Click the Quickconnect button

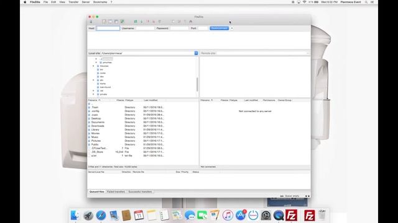tap(220, 28)
